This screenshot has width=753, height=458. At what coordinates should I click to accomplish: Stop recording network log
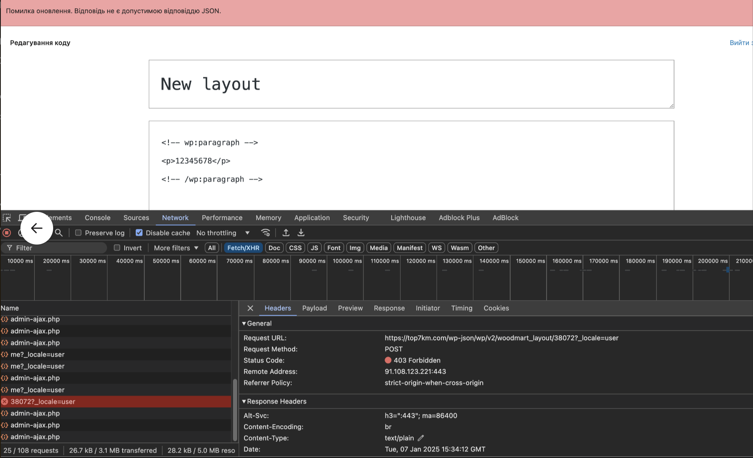click(x=7, y=233)
